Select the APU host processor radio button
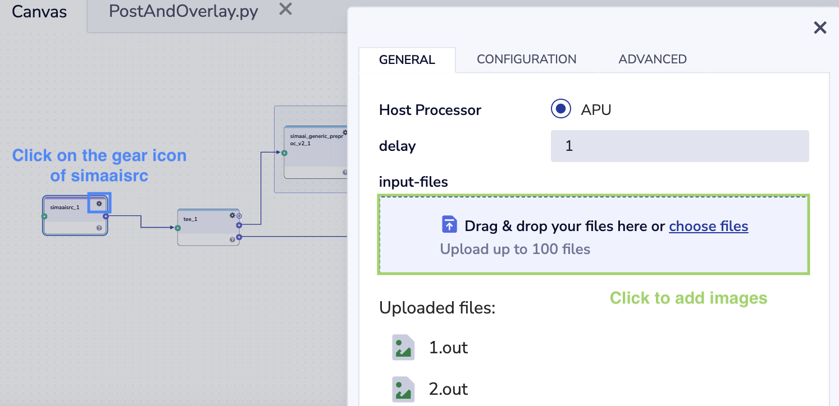The height and width of the screenshot is (406, 839). 561,109
